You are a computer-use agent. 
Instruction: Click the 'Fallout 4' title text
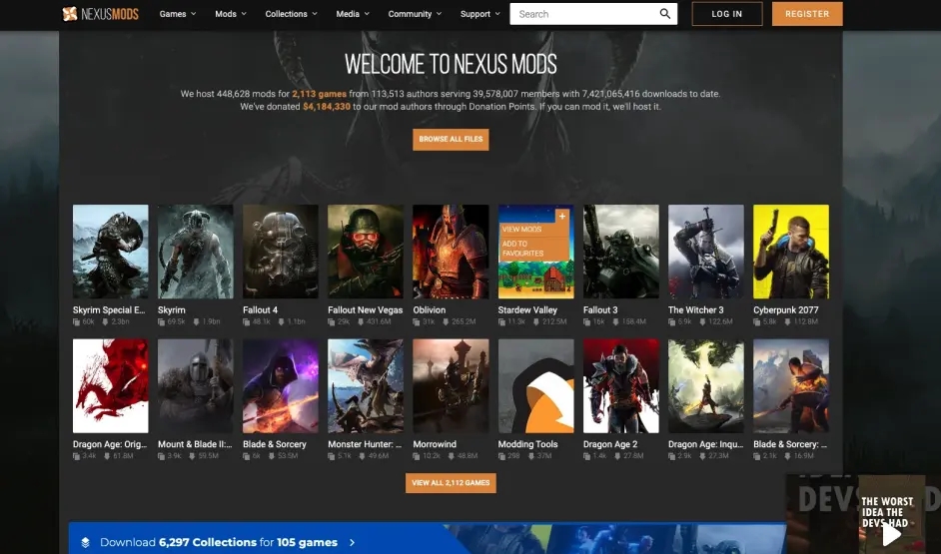261,310
